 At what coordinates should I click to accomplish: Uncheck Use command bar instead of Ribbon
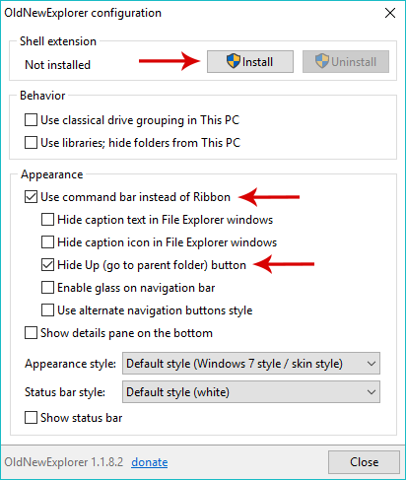tap(31, 197)
